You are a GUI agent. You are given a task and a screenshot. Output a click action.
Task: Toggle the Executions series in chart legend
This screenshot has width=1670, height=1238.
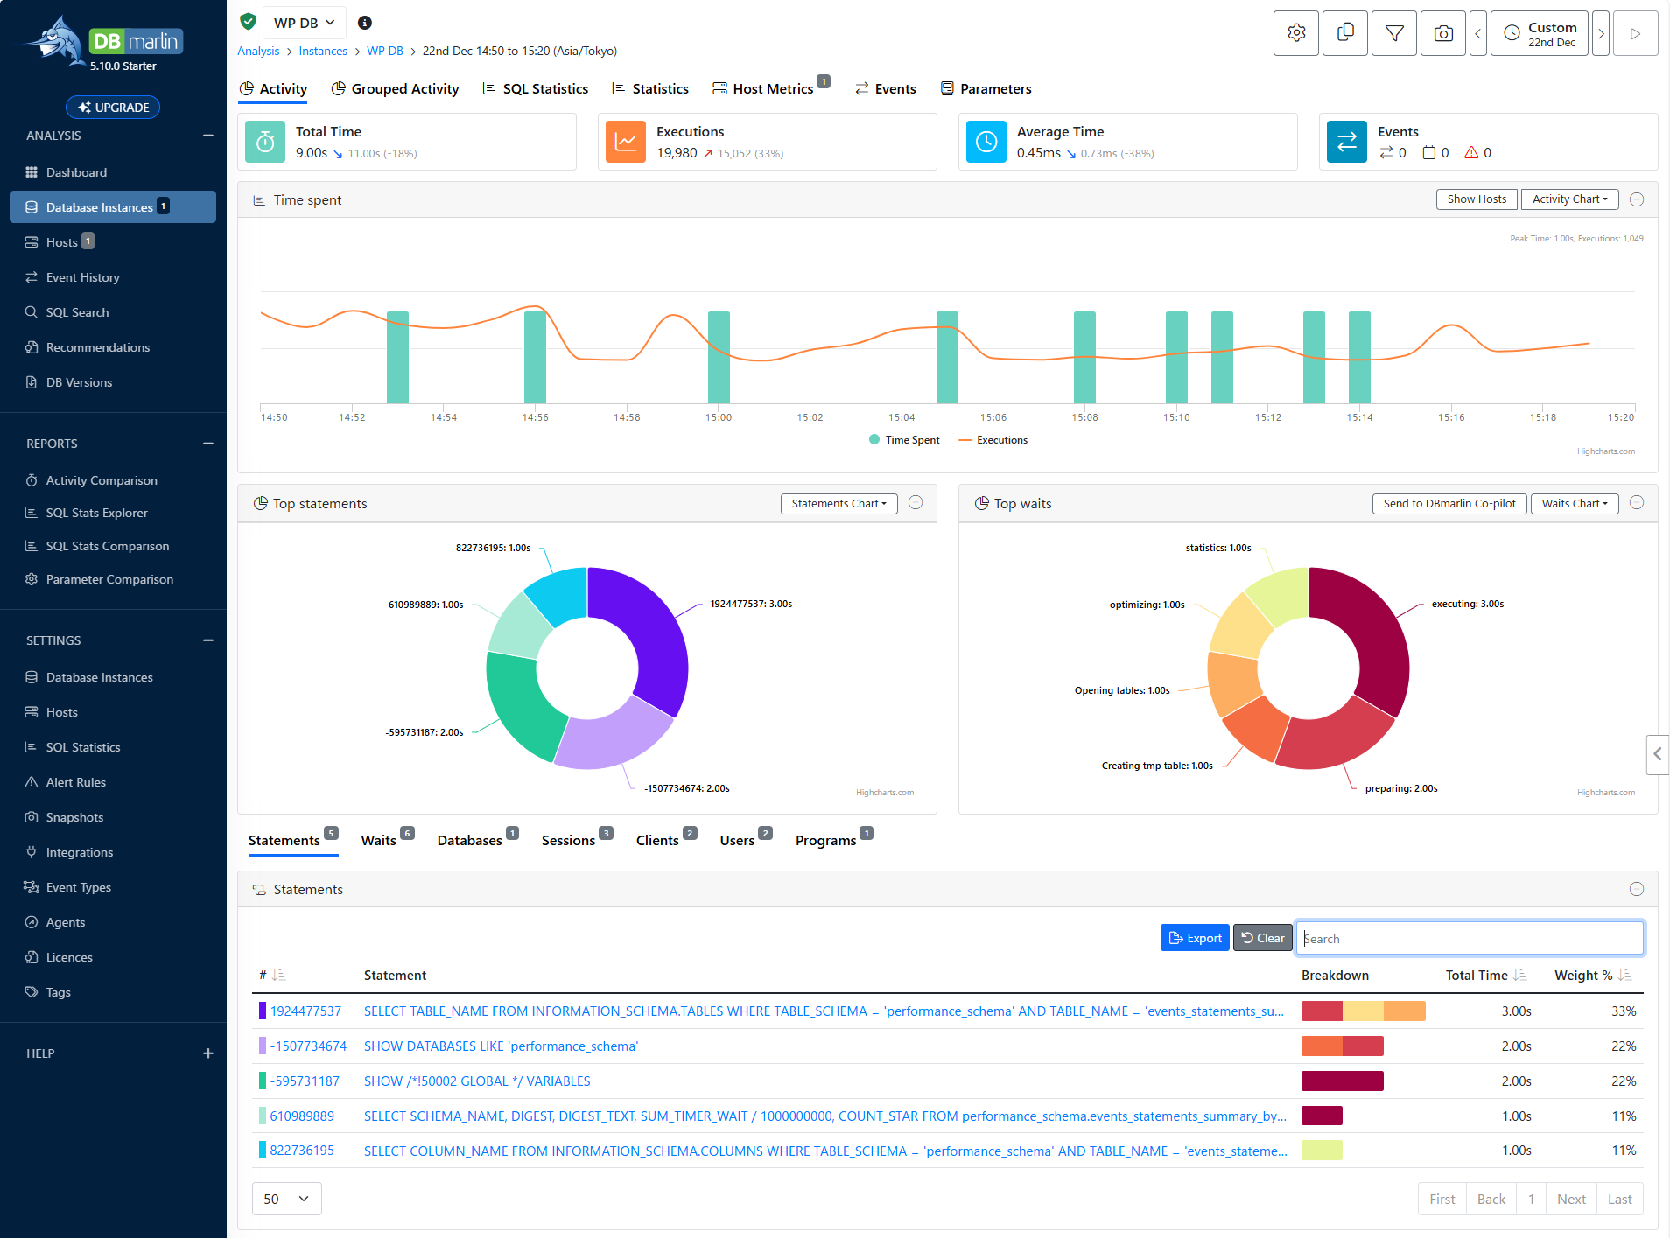coord(993,440)
